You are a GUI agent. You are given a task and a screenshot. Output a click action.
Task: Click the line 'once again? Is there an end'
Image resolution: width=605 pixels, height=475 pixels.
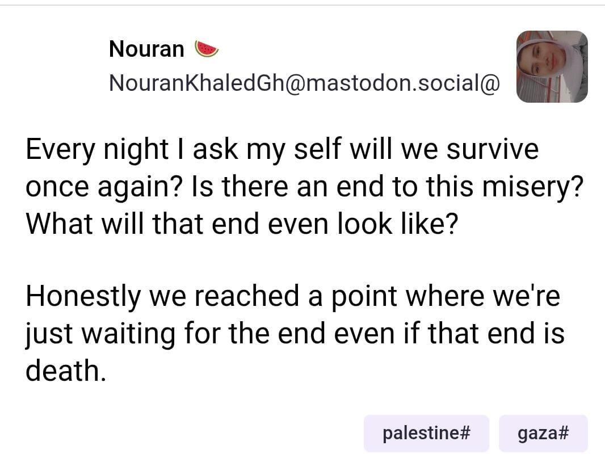[304, 187]
